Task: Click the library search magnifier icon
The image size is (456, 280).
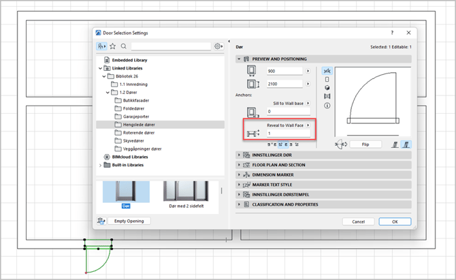Action: click(x=124, y=46)
